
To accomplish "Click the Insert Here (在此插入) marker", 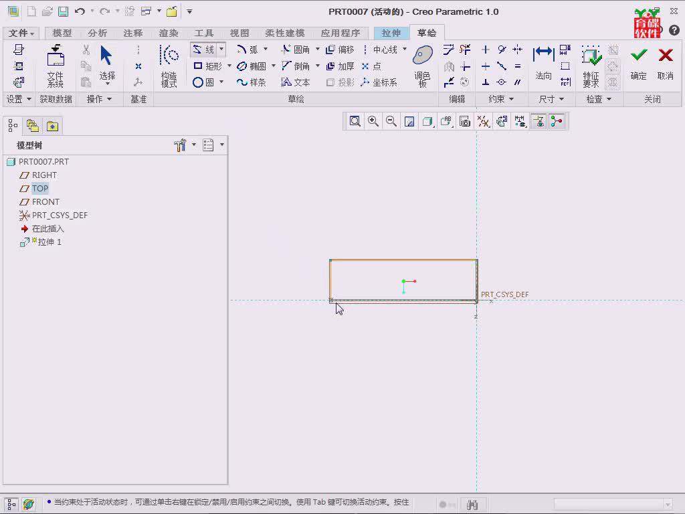I will (47, 229).
